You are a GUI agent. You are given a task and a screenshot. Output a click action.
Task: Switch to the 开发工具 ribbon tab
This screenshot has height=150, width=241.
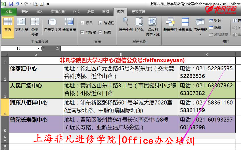[x=139, y=12]
